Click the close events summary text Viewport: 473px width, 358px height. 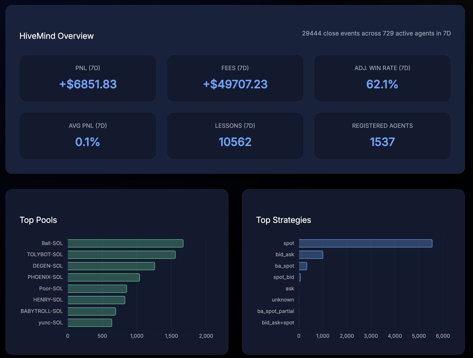click(376, 34)
